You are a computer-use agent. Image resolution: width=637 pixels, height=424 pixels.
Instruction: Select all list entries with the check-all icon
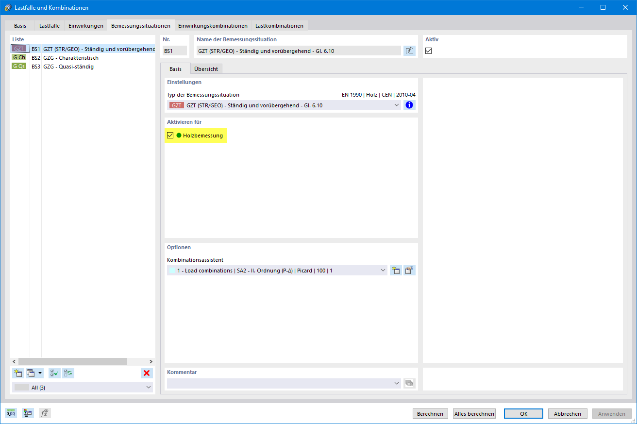pos(54,373)
